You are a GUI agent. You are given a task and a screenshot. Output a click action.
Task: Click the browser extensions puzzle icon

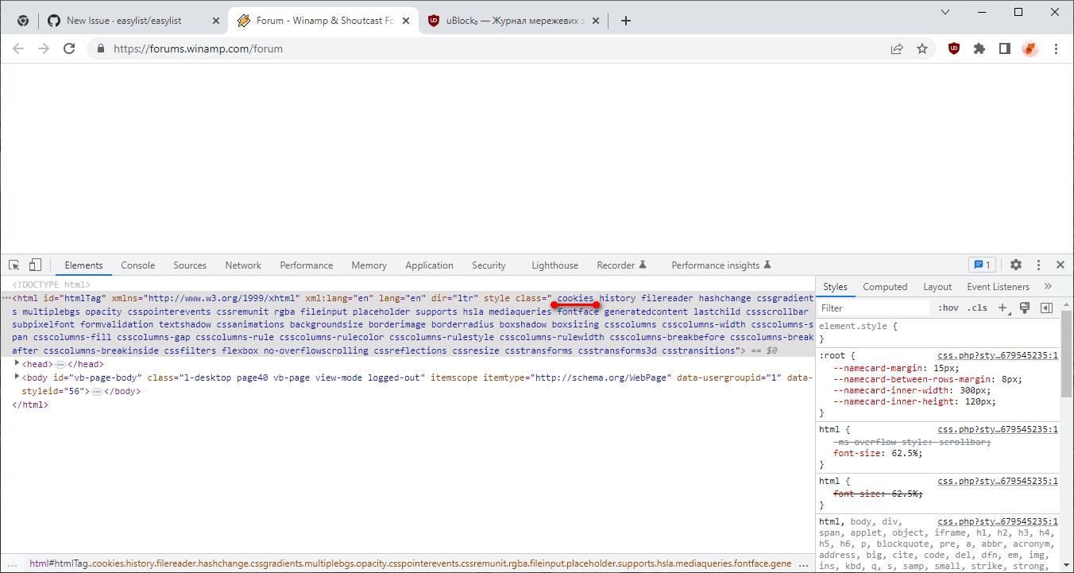(979, 48)
